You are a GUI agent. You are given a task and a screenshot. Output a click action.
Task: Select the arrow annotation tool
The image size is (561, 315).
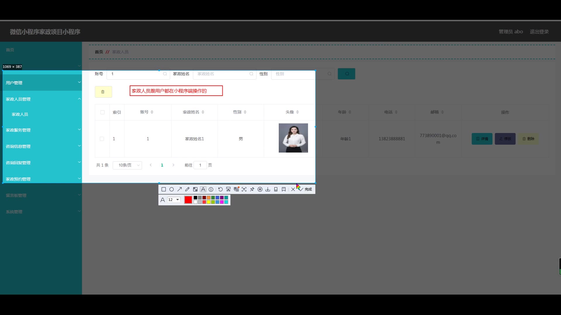coord(179,189)
